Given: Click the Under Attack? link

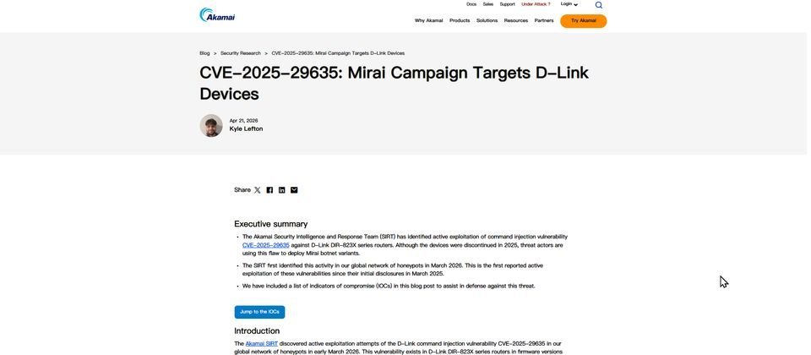Looking at the screenshot, I should [536, 4].
